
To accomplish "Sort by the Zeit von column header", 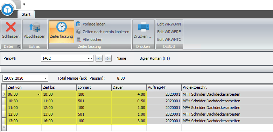I will 24,88.
